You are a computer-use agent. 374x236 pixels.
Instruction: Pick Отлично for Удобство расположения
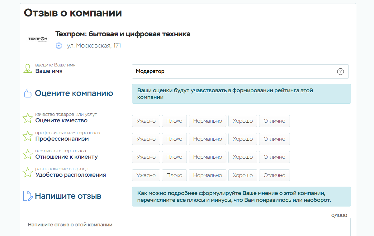pyautogui.click(x=274, y=175)
